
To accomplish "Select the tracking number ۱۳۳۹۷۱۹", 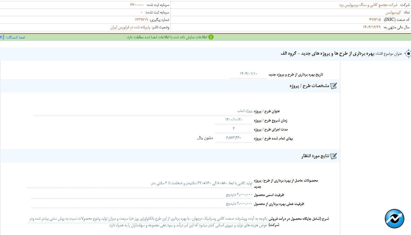I will pyautogui.click(x=141, y=20).
